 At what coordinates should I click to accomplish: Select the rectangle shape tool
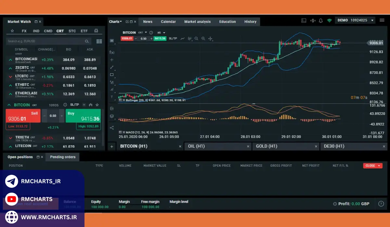[112, 75]
